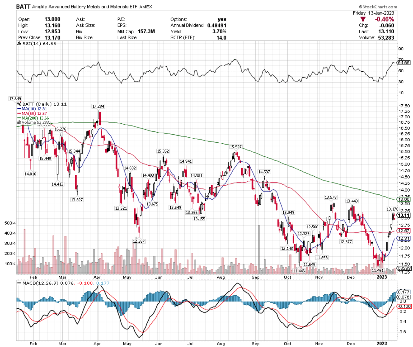The image size is (413, 347).
Task: Click the MA(10) 12.31 legend entry
Action: (x=32, y=109)
